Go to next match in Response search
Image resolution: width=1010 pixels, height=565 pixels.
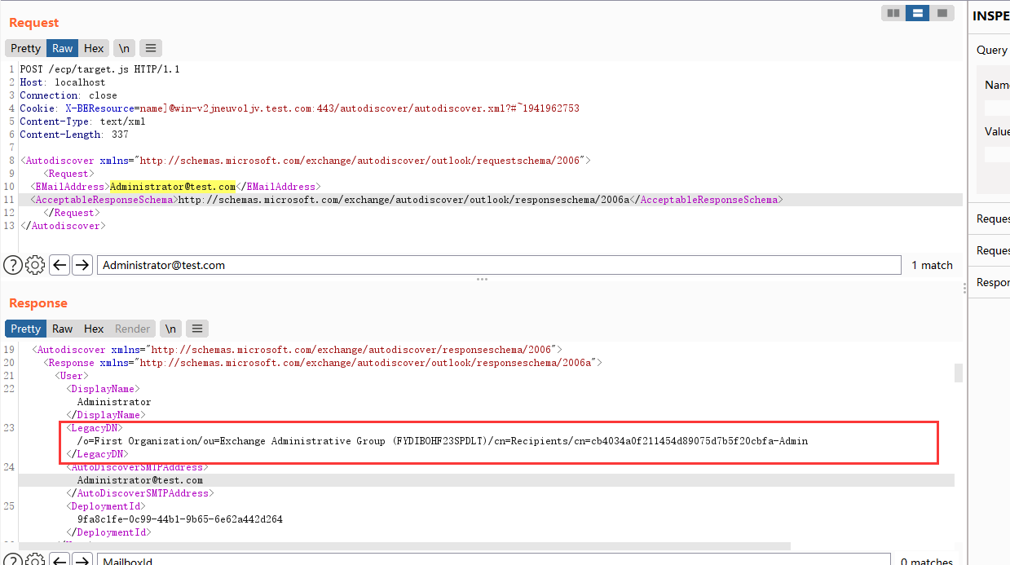coord(82,560)
